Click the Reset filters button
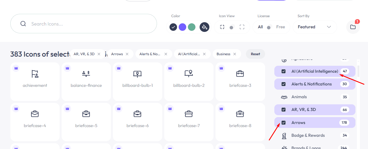Screen dimensions: 368x149 click(x=255, y=54)
